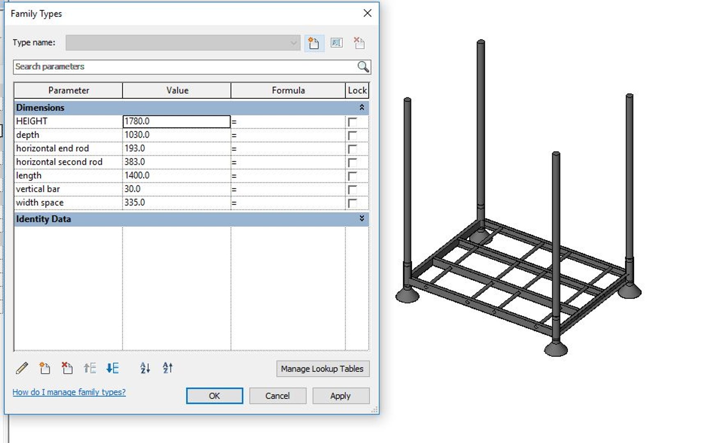The width and height of the screenshot is (707, 443).
Task: Click OK to confirm family types
Action: [214, 396]
